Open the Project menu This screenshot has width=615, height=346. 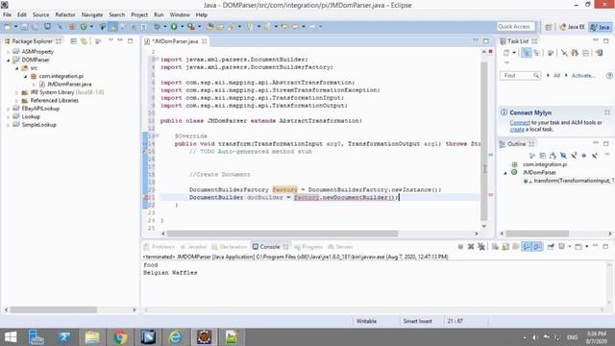click(139, 15)
